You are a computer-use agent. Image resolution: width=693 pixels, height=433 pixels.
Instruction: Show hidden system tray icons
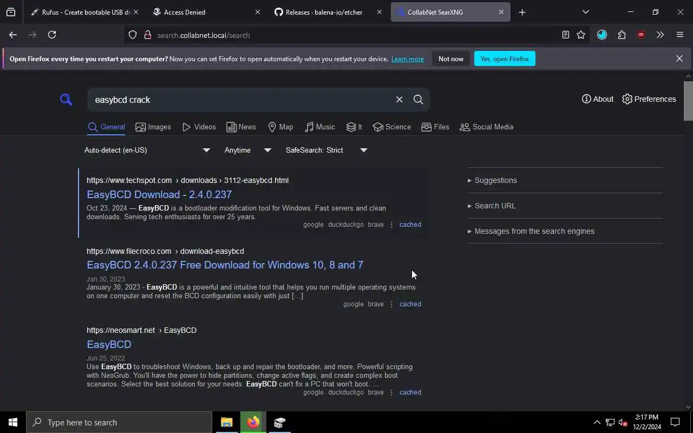597,422
